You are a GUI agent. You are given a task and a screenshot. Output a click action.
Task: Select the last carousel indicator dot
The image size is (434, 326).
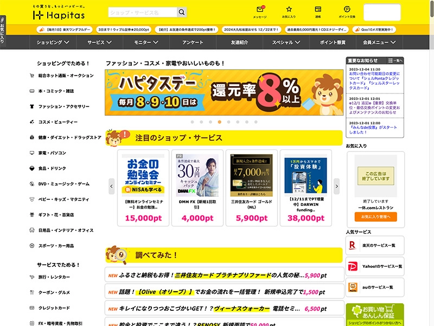click(x=256, y=122)
